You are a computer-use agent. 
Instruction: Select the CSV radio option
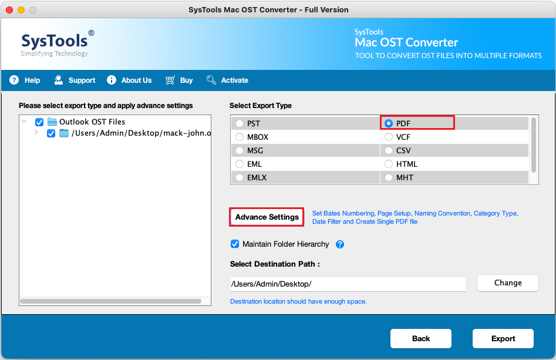pos(389,150)
